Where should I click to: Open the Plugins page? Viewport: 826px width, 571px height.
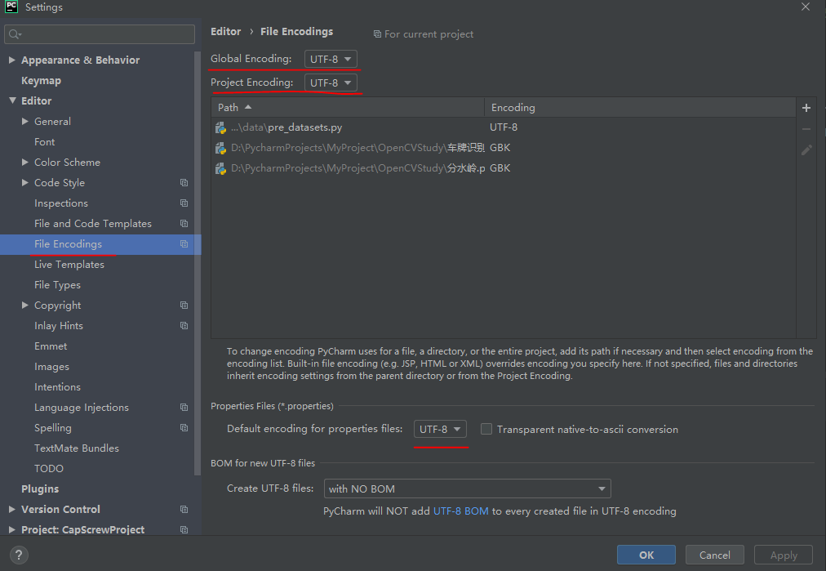click(40, 488)
